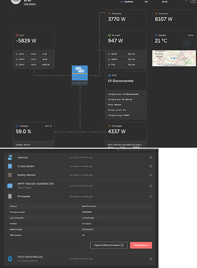Click the Weather location pin icon
Image resolution: width=197 pixels, height=268 pixels.
156,35
